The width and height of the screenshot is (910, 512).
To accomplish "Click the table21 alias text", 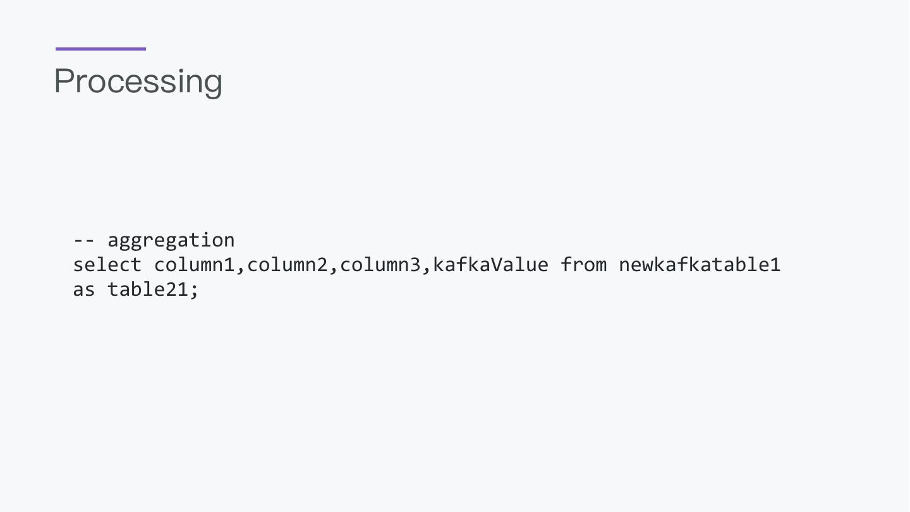I will (x=148, y=290).
